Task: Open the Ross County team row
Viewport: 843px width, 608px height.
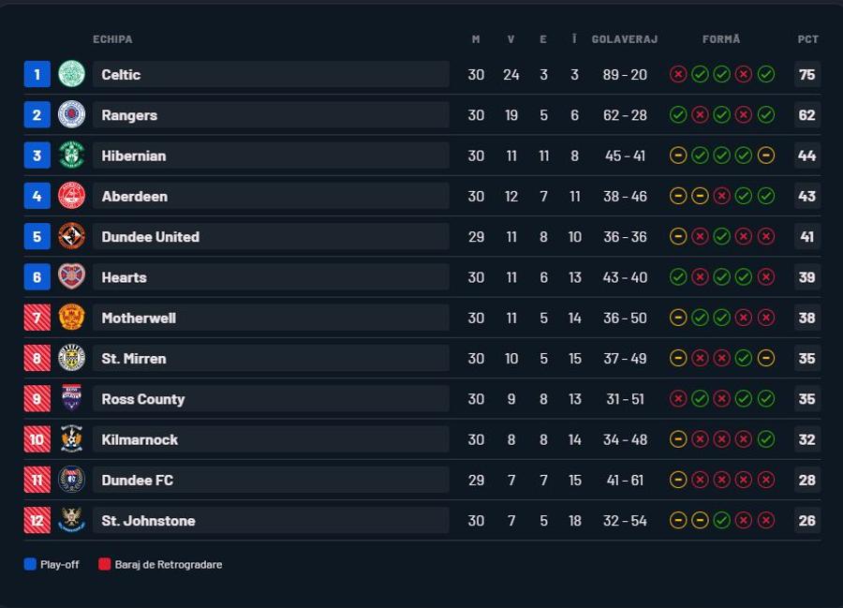Action: pyautogui.click(x=271, y=398)
